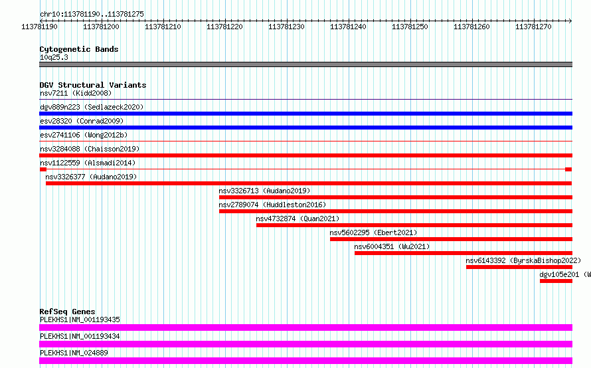The height and width of the screenshot is (368, 591).
Task: Select gene label PLEKHS1|NM_001193435
Action: click(80, 320)
